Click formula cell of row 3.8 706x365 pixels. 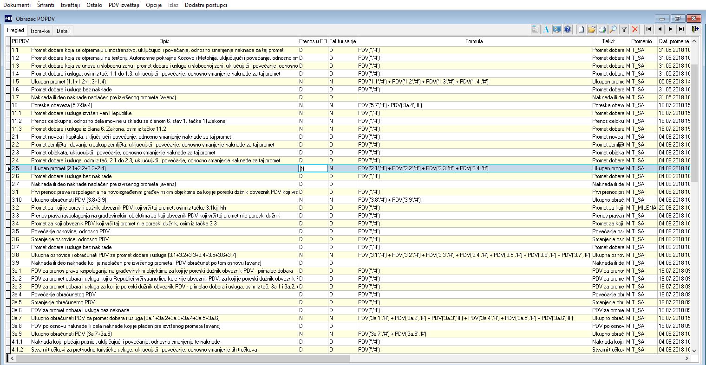click(x=474, y=255)
